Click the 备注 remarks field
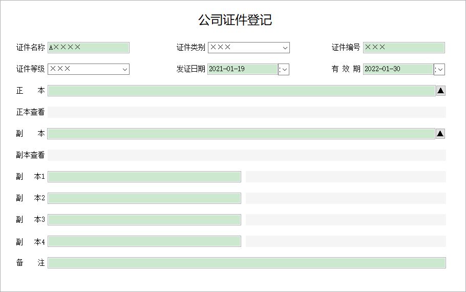The height and width of the screenshot is (292, 466). [247, 263]
